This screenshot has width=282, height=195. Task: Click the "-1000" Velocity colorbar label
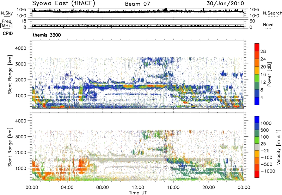(x=268, y=171)
